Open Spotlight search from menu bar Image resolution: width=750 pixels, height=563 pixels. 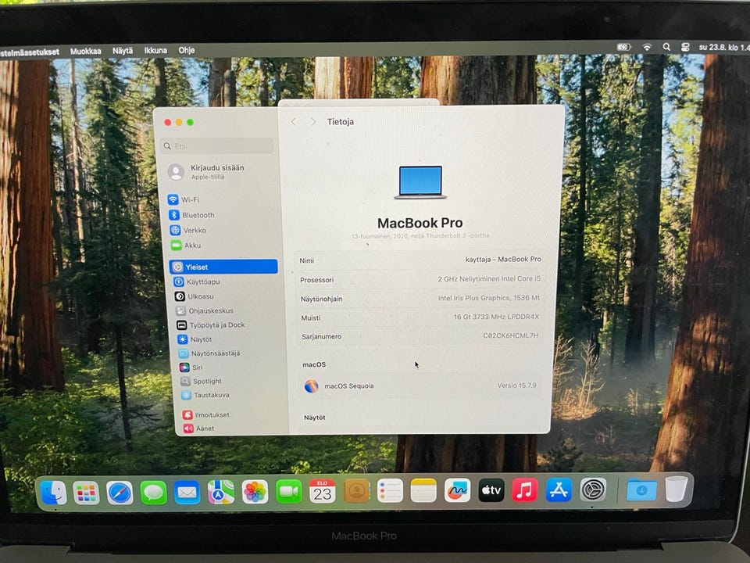pos(666,47)
